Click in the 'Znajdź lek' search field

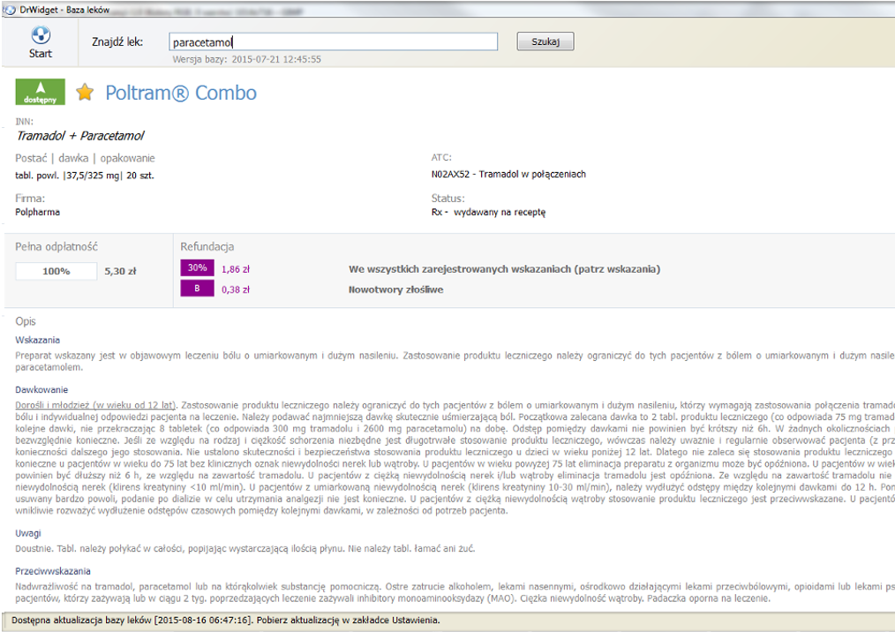(333, 41)
